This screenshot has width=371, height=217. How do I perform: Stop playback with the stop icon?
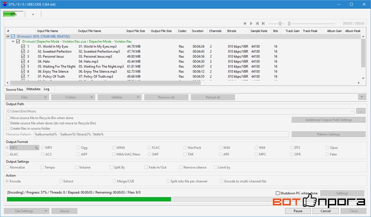[245, 24]
